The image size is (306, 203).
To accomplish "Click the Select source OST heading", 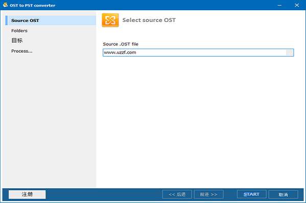I will (149, 20).
